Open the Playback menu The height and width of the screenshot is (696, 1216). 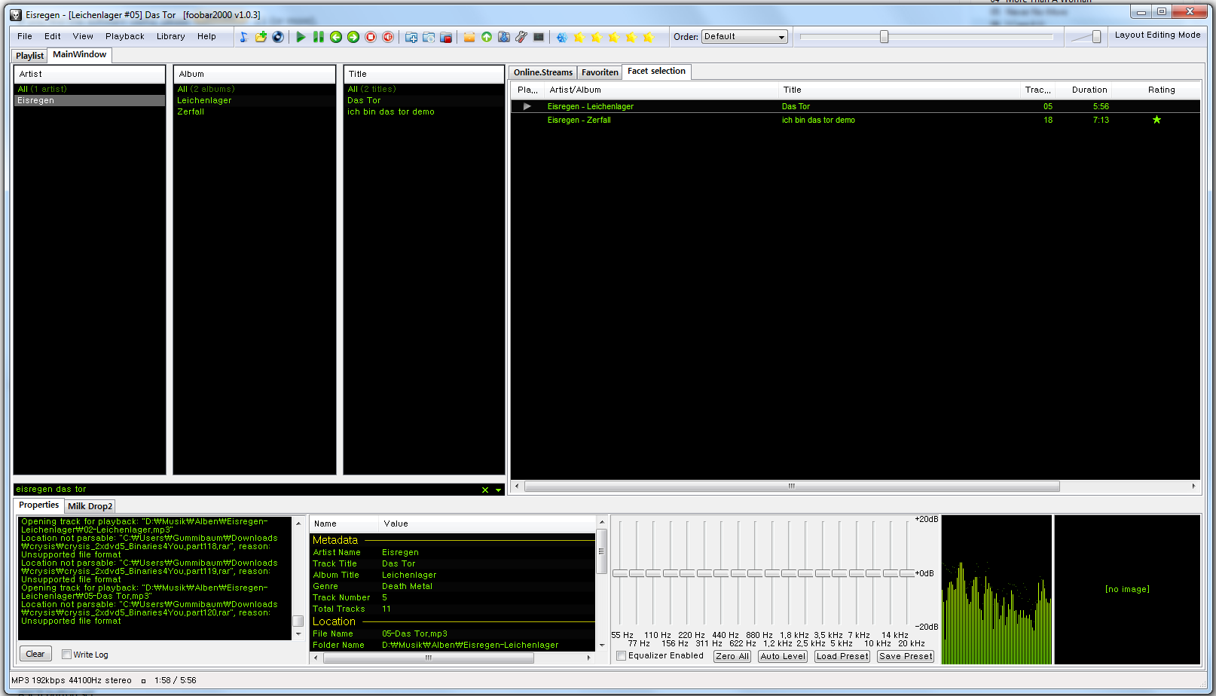tap(125, 36)
